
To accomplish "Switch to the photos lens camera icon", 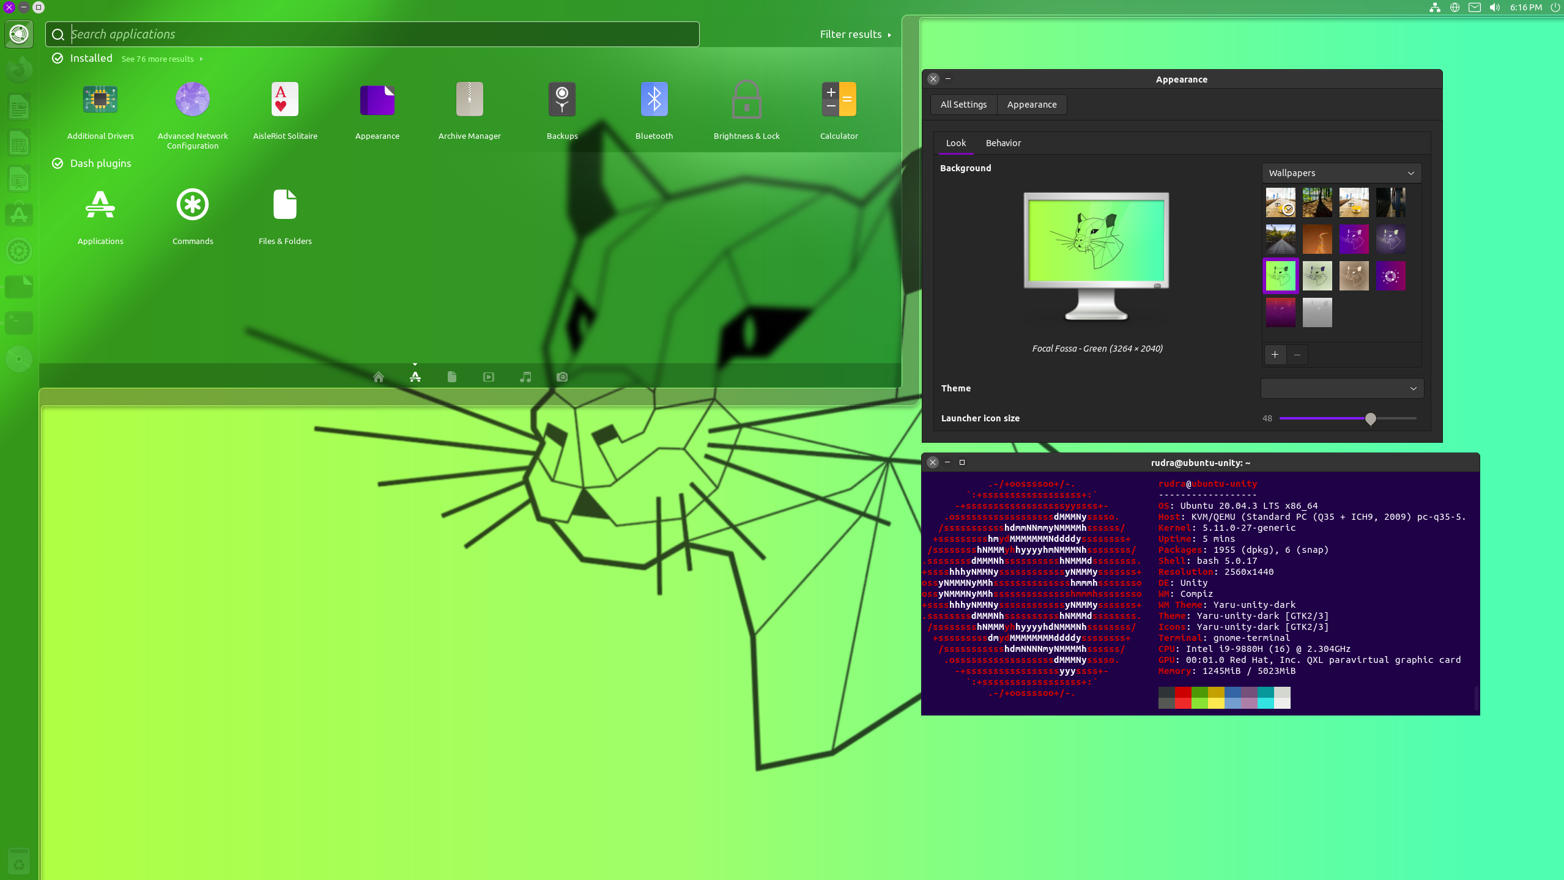I will click(562, 377).
